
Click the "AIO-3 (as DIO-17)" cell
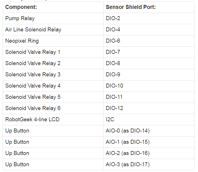pos(128,165)
